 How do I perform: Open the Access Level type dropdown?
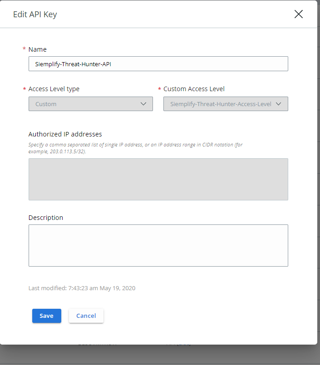click(x=90, y=104)
